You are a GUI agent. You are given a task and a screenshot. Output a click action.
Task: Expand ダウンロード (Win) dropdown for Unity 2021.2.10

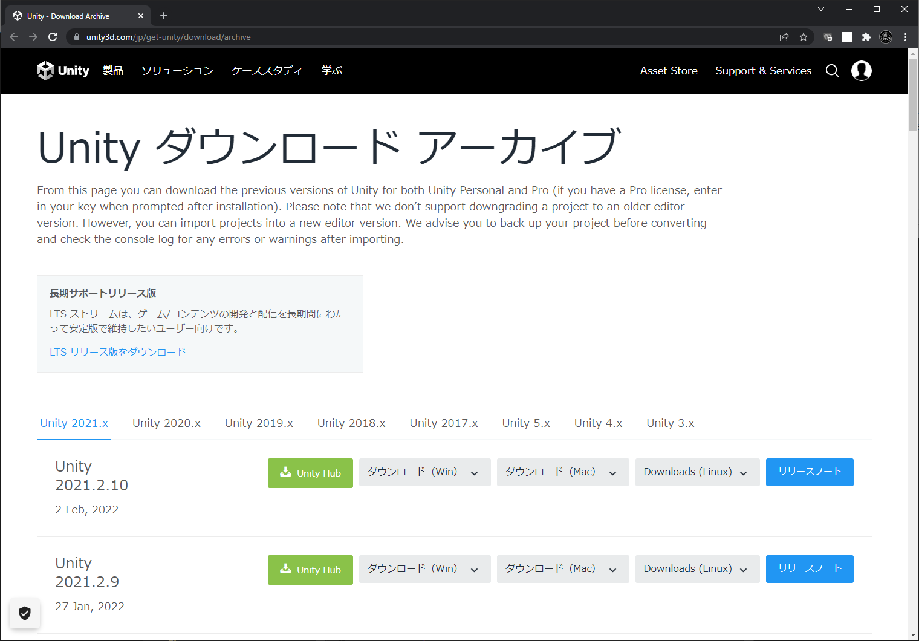tap(424, 472)
